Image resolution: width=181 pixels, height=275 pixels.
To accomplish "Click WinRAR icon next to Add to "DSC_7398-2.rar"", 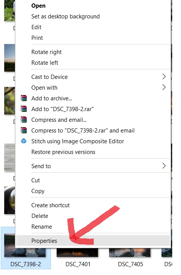I will 24,109.
